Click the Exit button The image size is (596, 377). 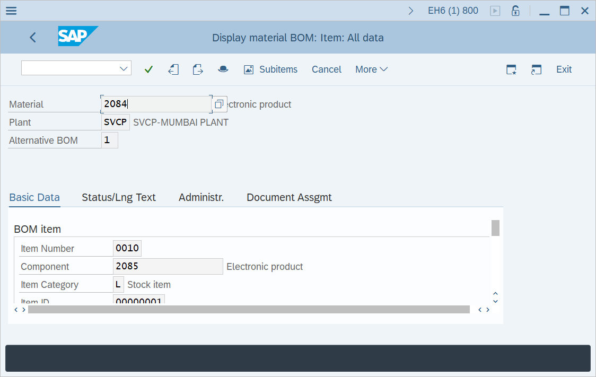tap(564, 69)
